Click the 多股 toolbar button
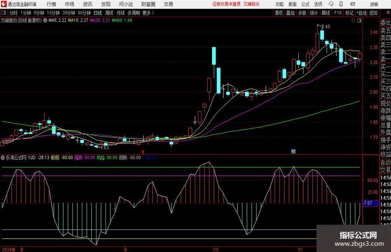Image resolution: width=391 pixels, height=252 pixels. 302,13
